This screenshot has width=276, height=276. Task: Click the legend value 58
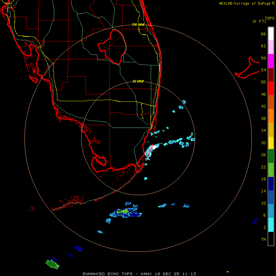(263, 58)
